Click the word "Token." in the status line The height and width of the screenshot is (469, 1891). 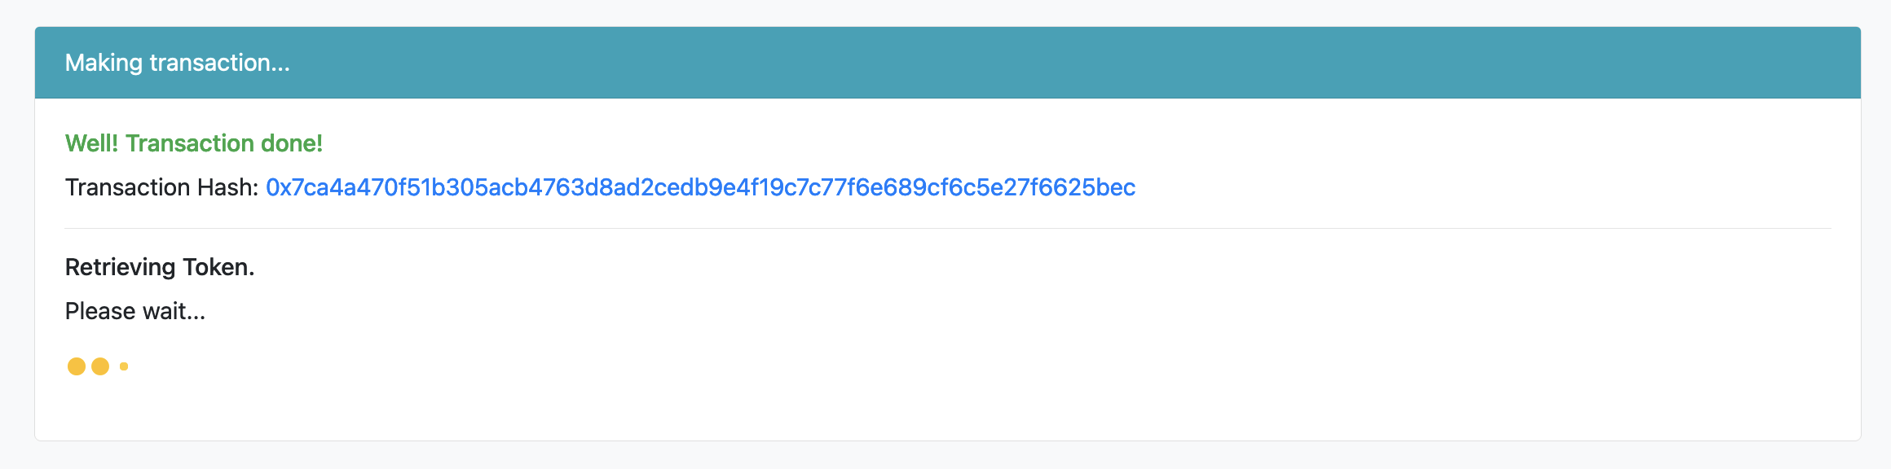pyautogui.click(x=218, y=267)
